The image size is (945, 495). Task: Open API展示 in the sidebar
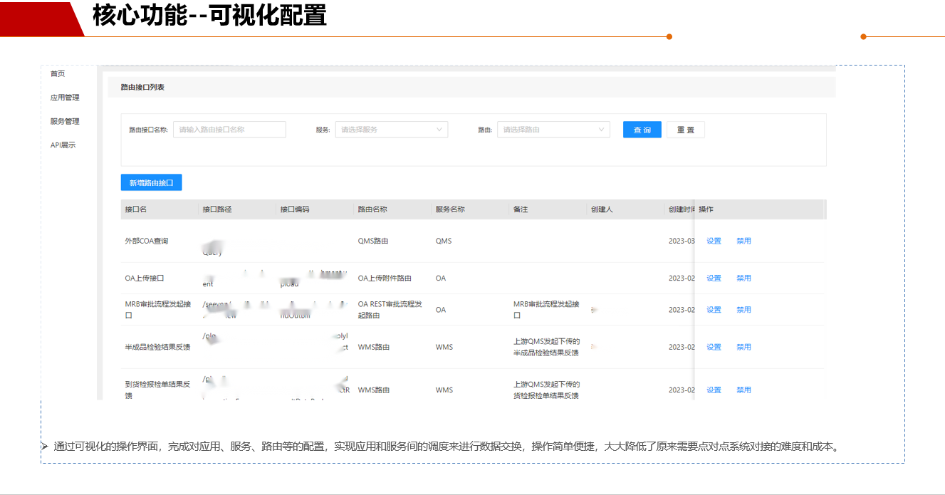63,145
